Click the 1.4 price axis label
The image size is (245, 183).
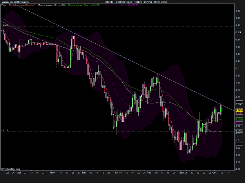click(x=237, y=68)
